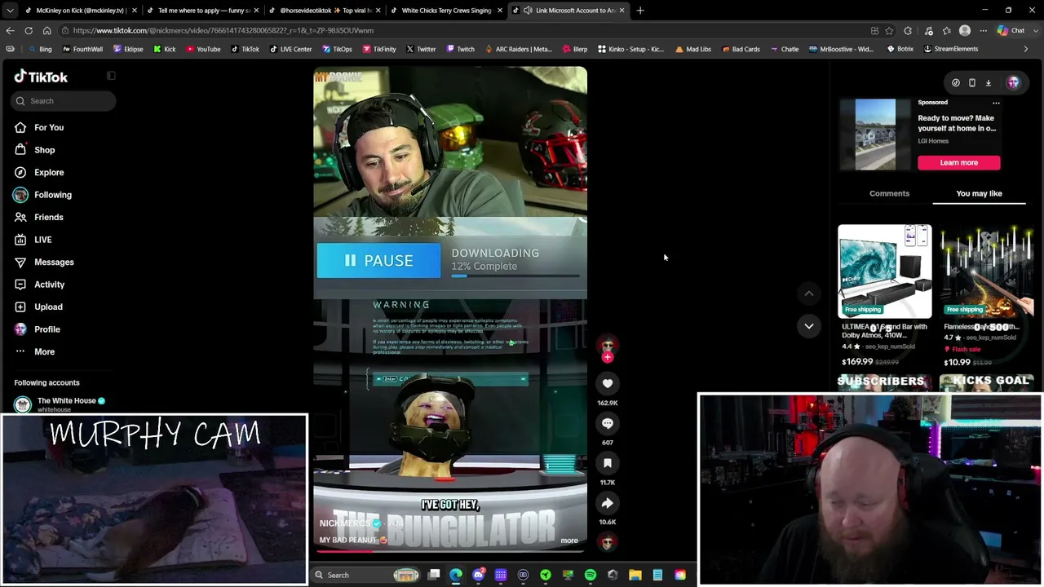This screenshot has height=587, width=1044.
Task: Open the tab search dropdown
Action: pos(10,11)
